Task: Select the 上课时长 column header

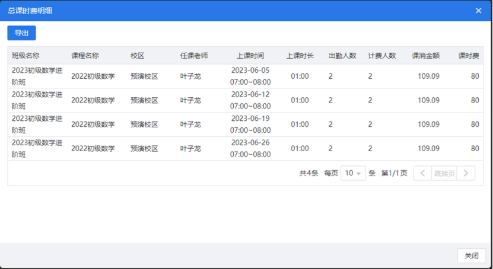Action: coord(300,56)
